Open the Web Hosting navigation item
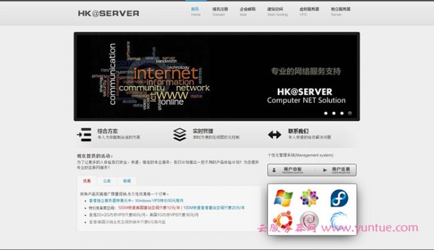 click(x=277, y=11)
